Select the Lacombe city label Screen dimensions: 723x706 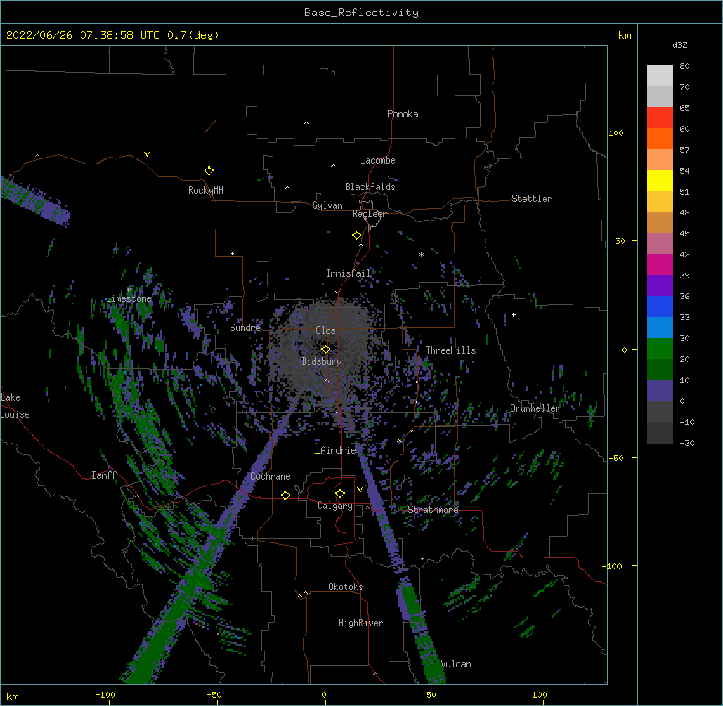click(377, 160)
